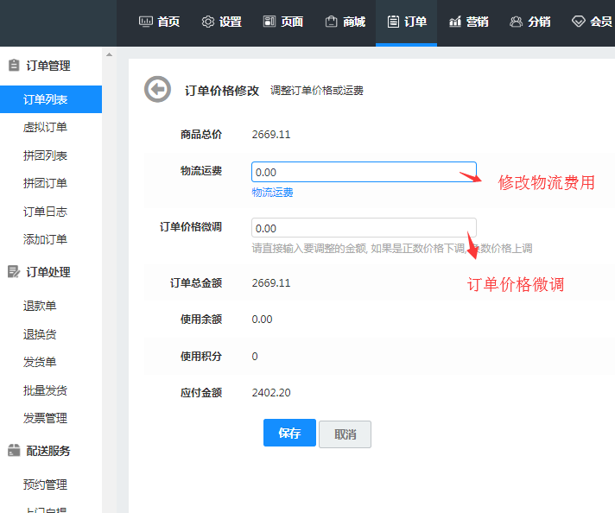Toggle the 配送服务 sidebar section
The height and width of the screenshot is (513, 615).
coord(48,451)
